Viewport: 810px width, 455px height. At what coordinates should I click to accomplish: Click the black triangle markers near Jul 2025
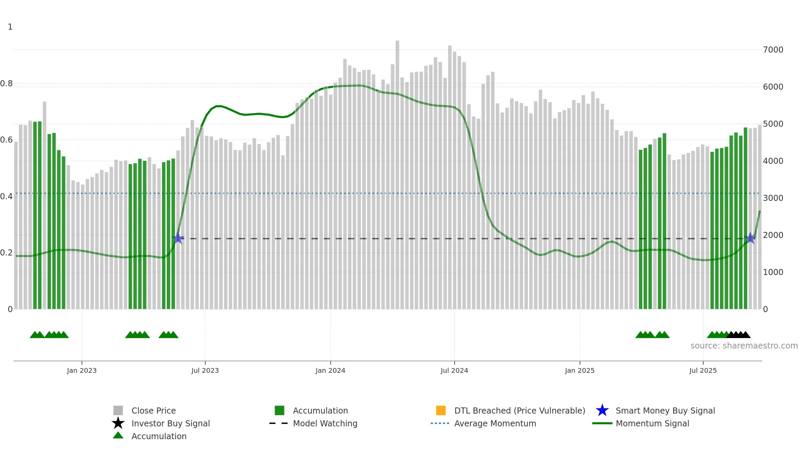click(x=738, y=334)
